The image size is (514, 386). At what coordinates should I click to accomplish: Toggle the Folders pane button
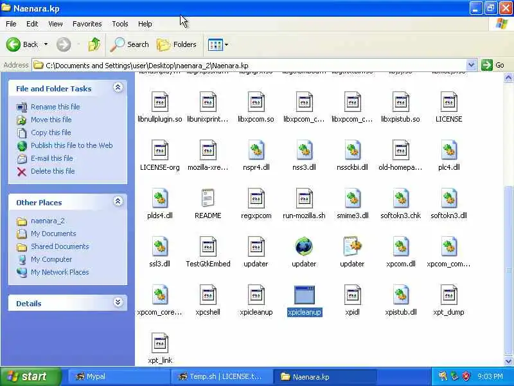click(177, 44)
